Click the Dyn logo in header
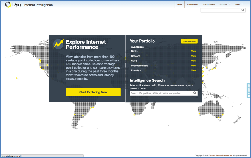 (x=13, y=5)
